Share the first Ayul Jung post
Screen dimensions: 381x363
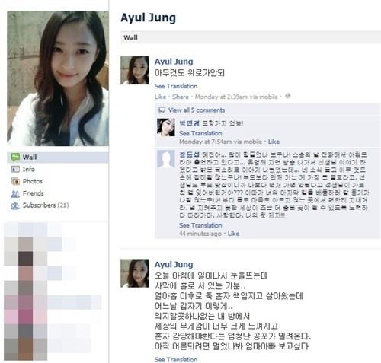181,97
